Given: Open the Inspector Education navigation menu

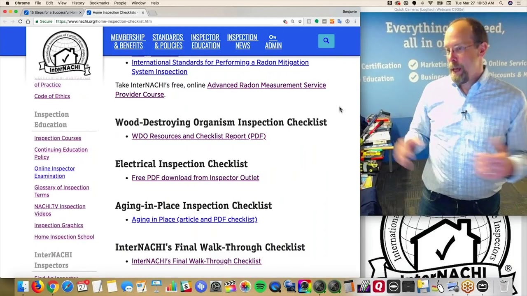Looking at the screenshot, I should [205, 42].
